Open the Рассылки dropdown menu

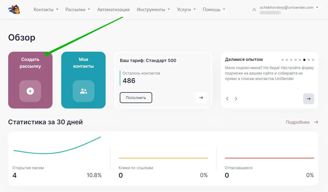point(78,10)
